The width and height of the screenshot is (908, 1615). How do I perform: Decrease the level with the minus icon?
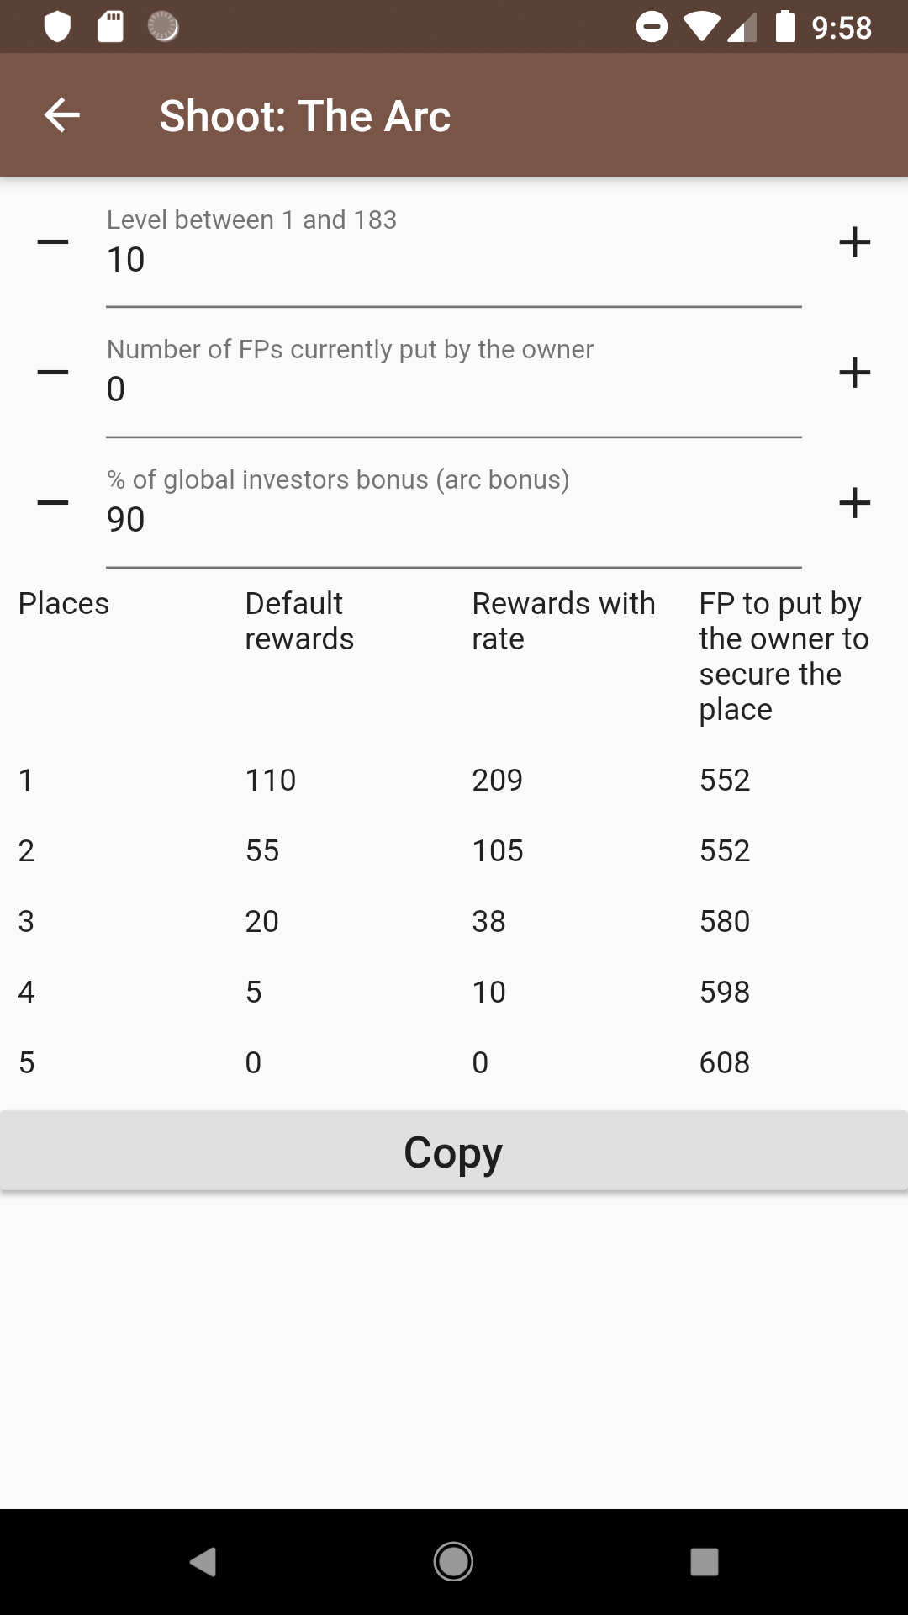(x=52, y=242)
